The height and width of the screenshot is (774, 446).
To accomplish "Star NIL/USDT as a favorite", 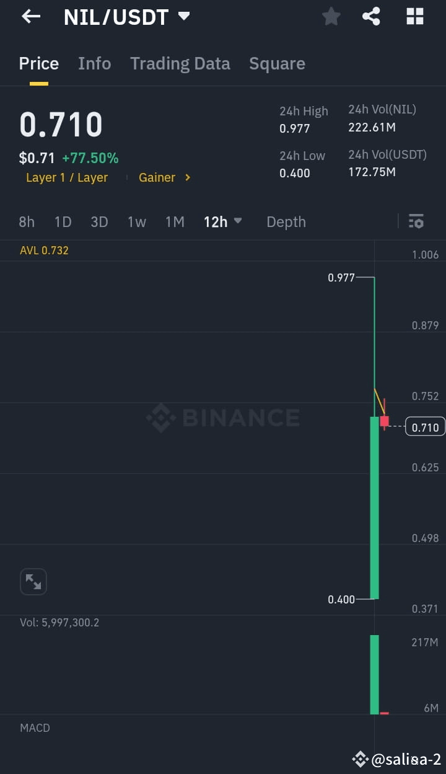I will point(331,17).
